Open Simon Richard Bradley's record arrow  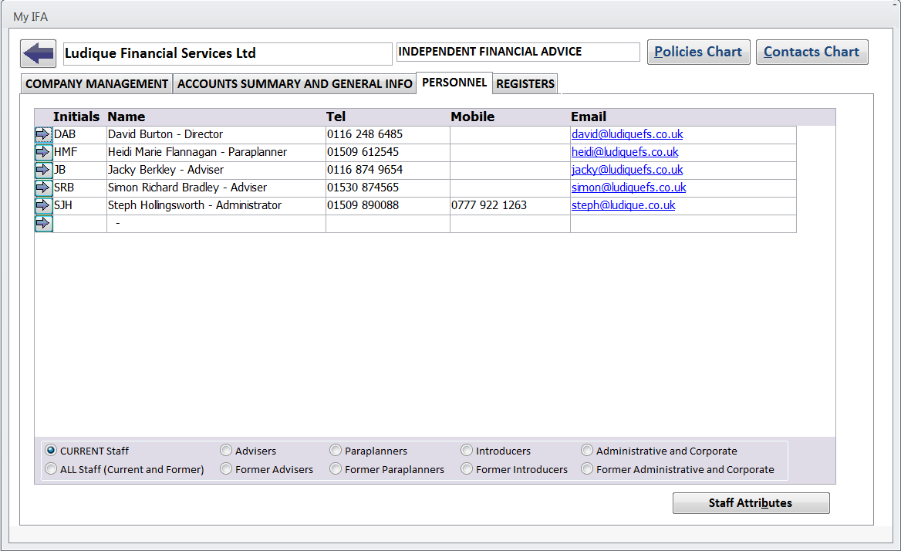pyautogui.click(x=43, y=188)
